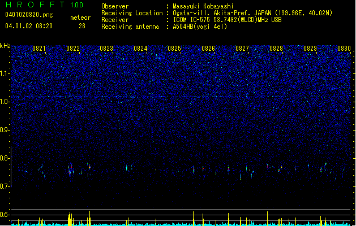The image size is (356, 226).
Task: Click the 0827 time marker
Action: [242, 48]
